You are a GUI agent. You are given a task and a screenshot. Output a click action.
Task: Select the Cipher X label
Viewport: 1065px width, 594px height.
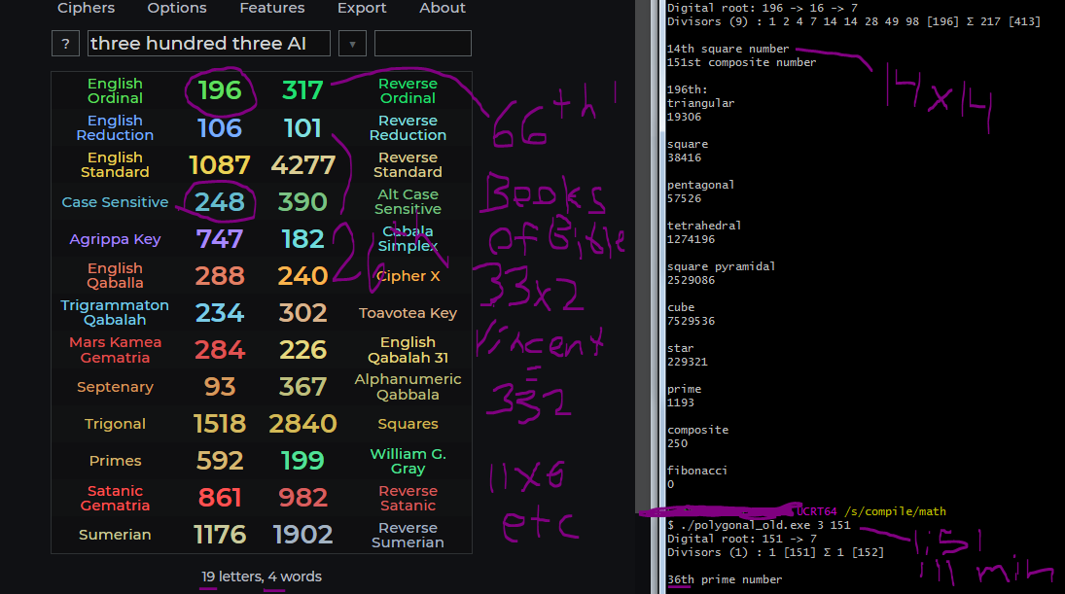click(x=408, y=276)
